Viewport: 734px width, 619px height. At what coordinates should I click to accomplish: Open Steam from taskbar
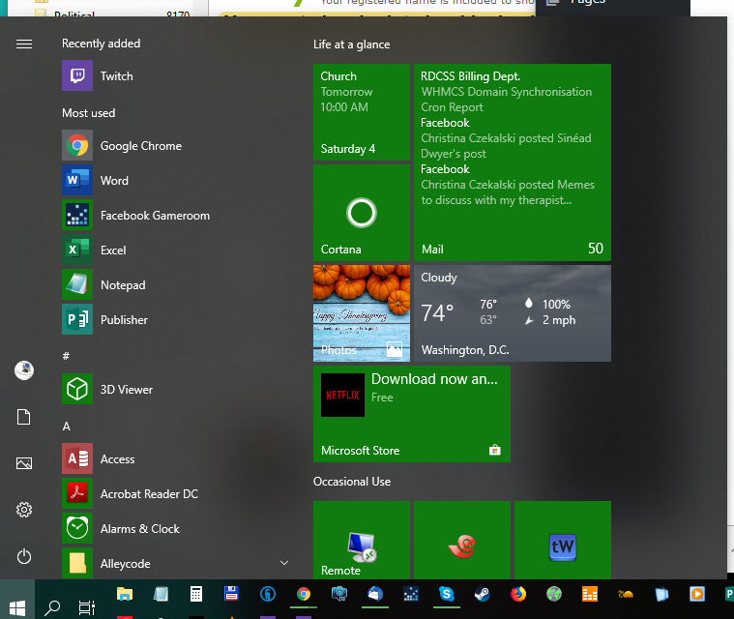tap(483, 594)
